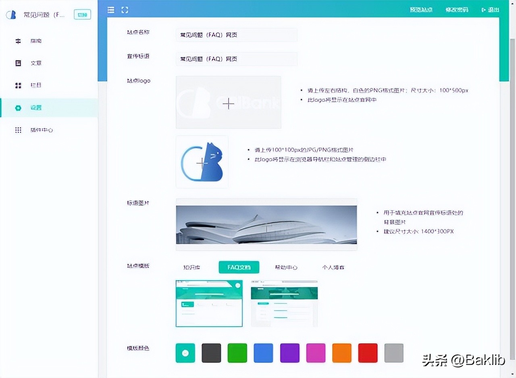This screenshot has width=516, height=378.
Task: Click the 切换 button beside the site name
Action: pyautogui.click(x=82, y=14)
